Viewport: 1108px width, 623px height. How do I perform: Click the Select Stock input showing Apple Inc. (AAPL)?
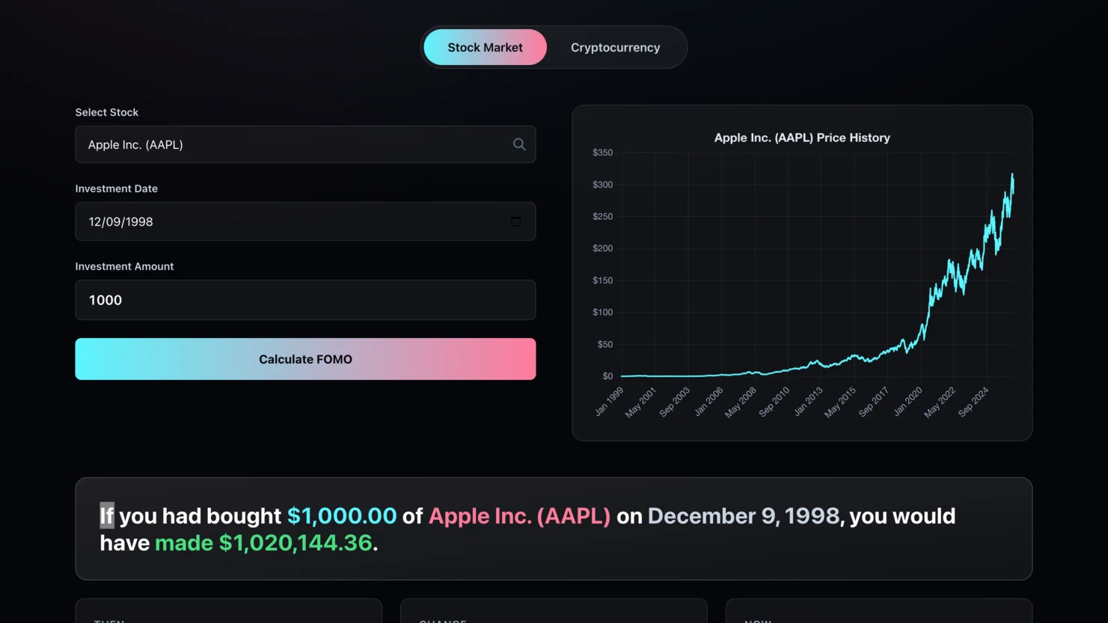click(305, 144)
